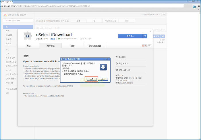
Task: Select the 앱 search filter tab
Action: pos(94,21)
